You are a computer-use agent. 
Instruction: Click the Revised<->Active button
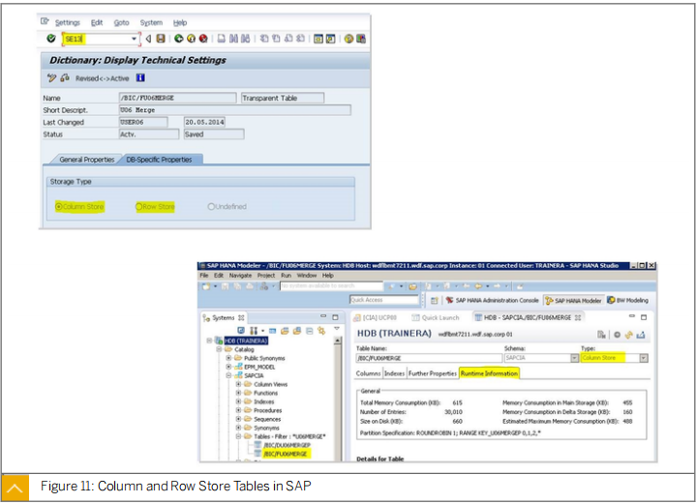[102, 78]
